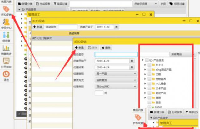Check the 11111 category checkbox

pyautogui.click(x=149, y=65)
